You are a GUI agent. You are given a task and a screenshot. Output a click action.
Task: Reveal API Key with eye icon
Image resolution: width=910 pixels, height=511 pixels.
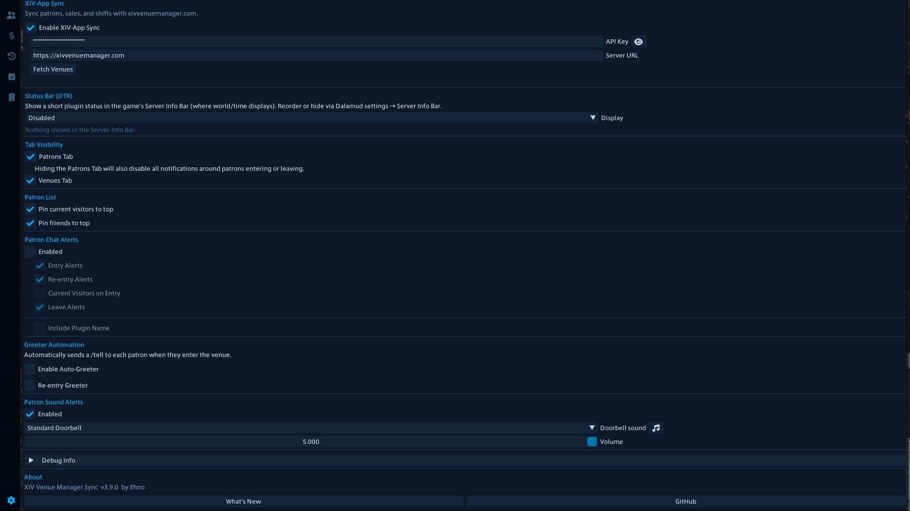(x=638, y=42)
